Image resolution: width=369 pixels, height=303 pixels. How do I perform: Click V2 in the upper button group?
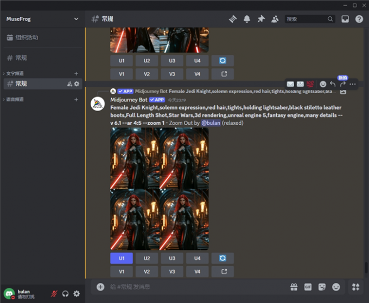tap(147, 74)
